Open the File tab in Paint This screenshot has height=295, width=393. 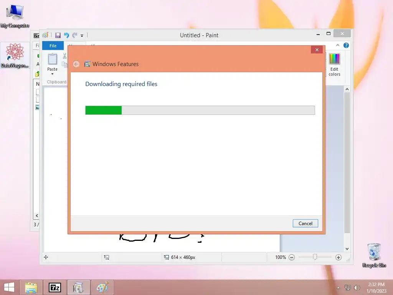[53, 46]
